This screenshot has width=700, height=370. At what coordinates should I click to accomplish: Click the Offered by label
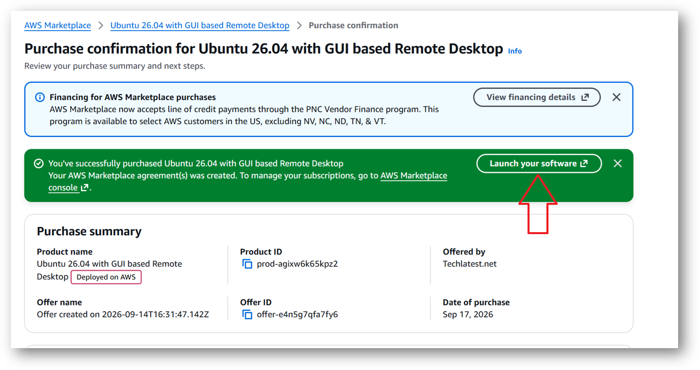[x=464, y=252]
